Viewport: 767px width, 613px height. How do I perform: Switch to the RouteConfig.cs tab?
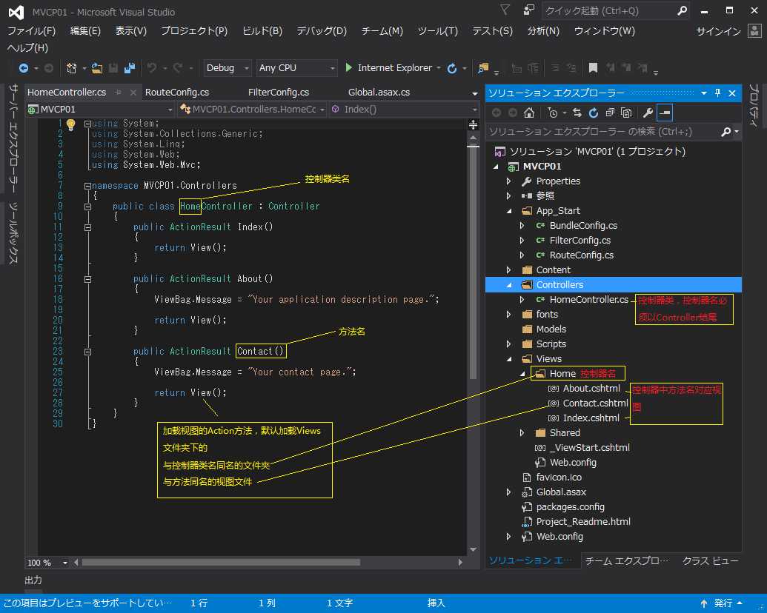click(177, 93)
